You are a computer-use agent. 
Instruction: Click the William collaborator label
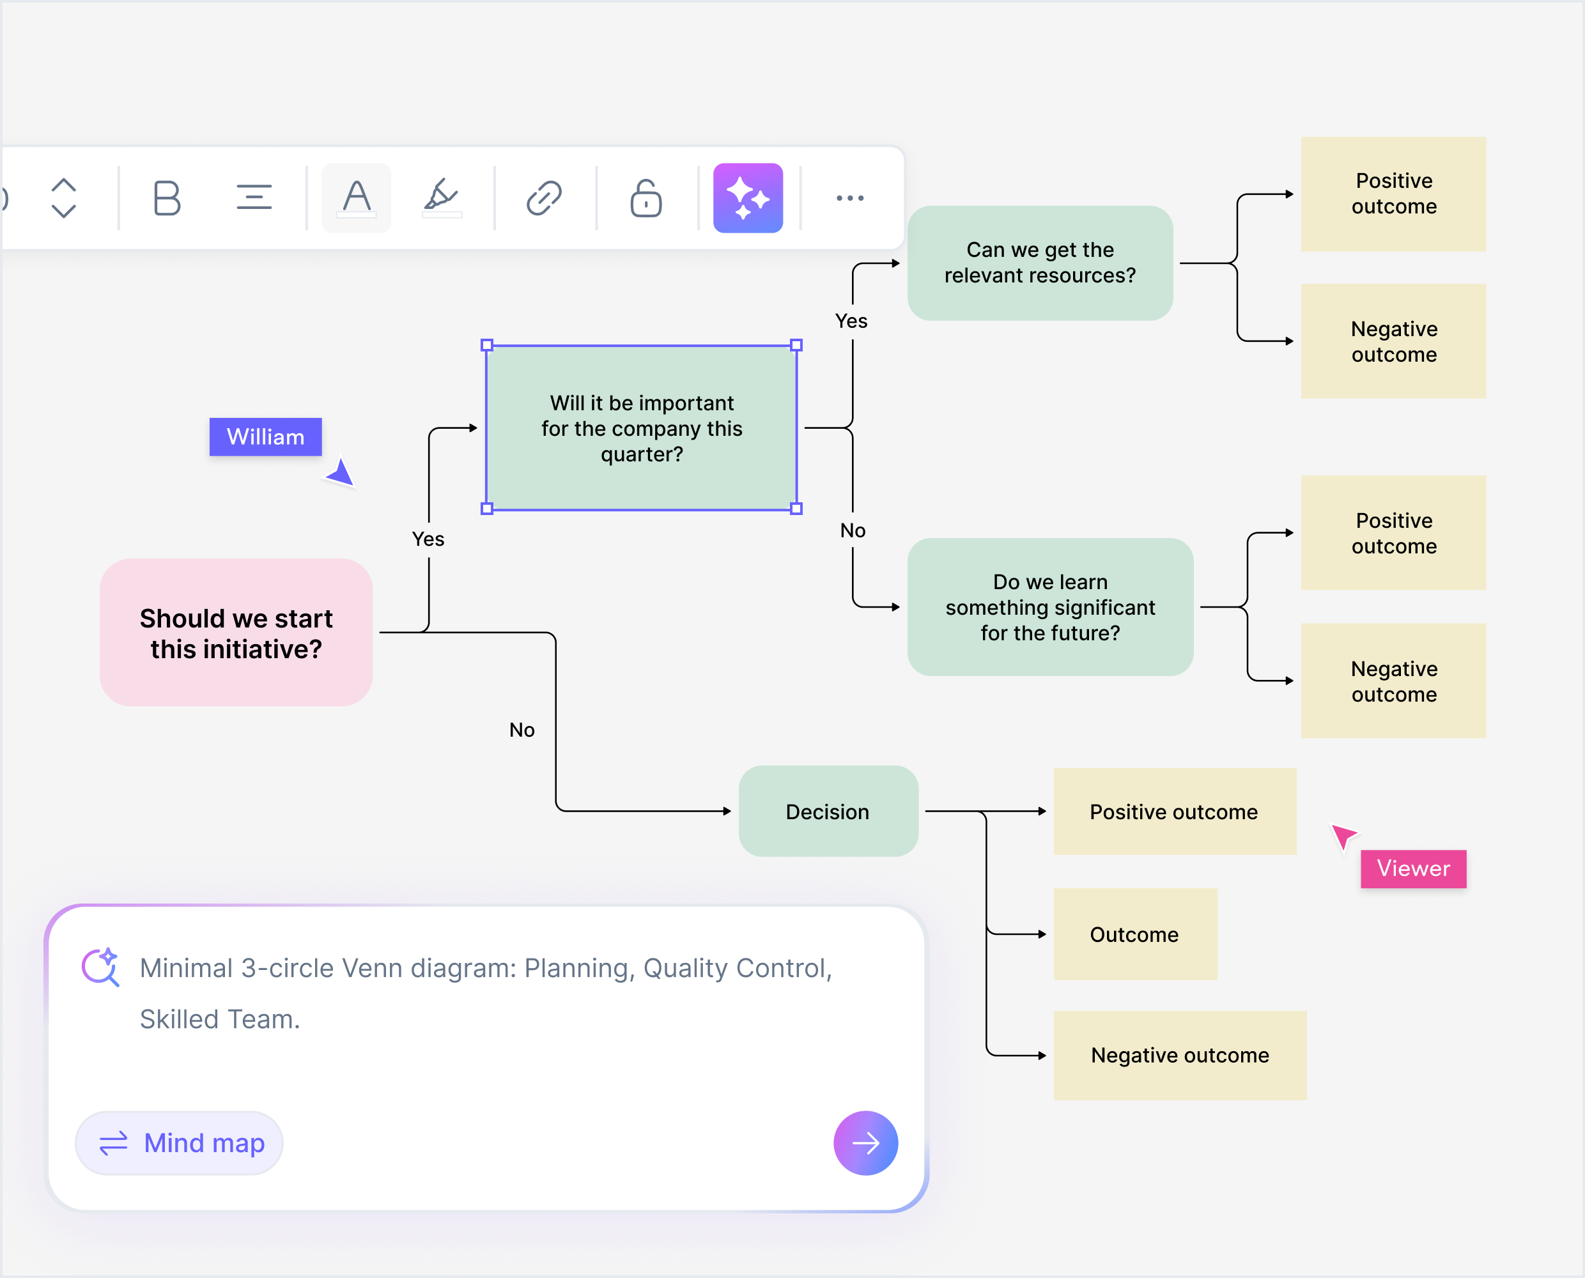(266, 437)
